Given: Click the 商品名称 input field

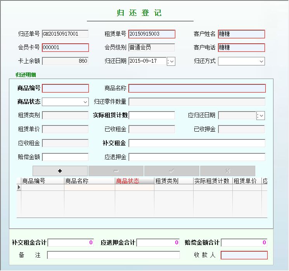Looking at the screenshot, I should tap(197, 88).
